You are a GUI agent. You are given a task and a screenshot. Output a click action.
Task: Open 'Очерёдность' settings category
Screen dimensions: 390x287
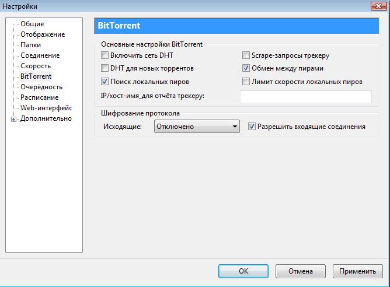(x=41, y=87)
